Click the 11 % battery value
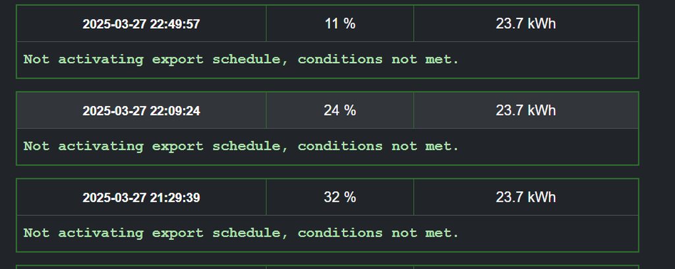 pyautogui.click(x=340, y=24)
